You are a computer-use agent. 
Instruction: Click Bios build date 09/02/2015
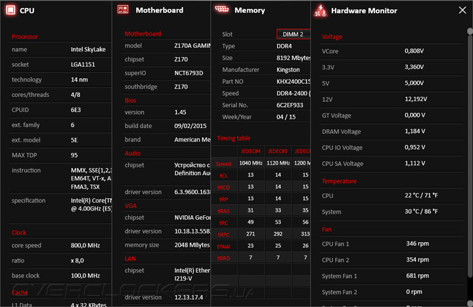coord(191,126)
